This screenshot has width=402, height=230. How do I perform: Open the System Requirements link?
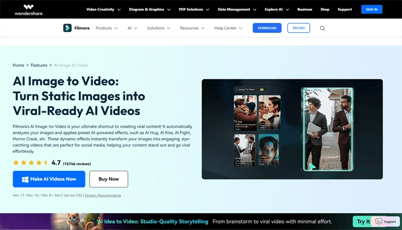(x=103, y=195)
